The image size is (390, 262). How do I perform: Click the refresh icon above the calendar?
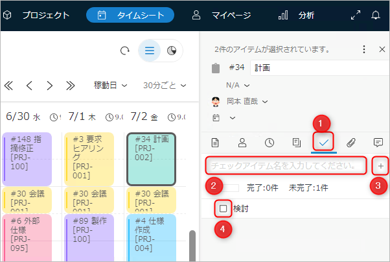(125, 51)
